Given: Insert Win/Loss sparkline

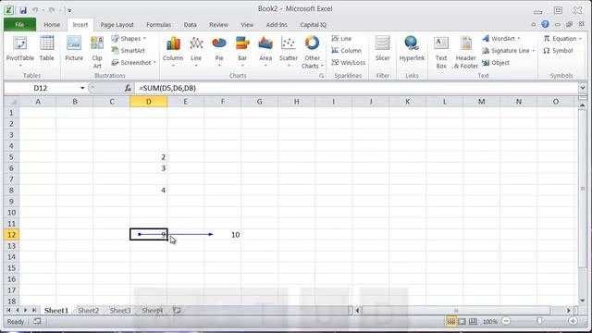Looking at the screenshot, I should tap(348, 63).
